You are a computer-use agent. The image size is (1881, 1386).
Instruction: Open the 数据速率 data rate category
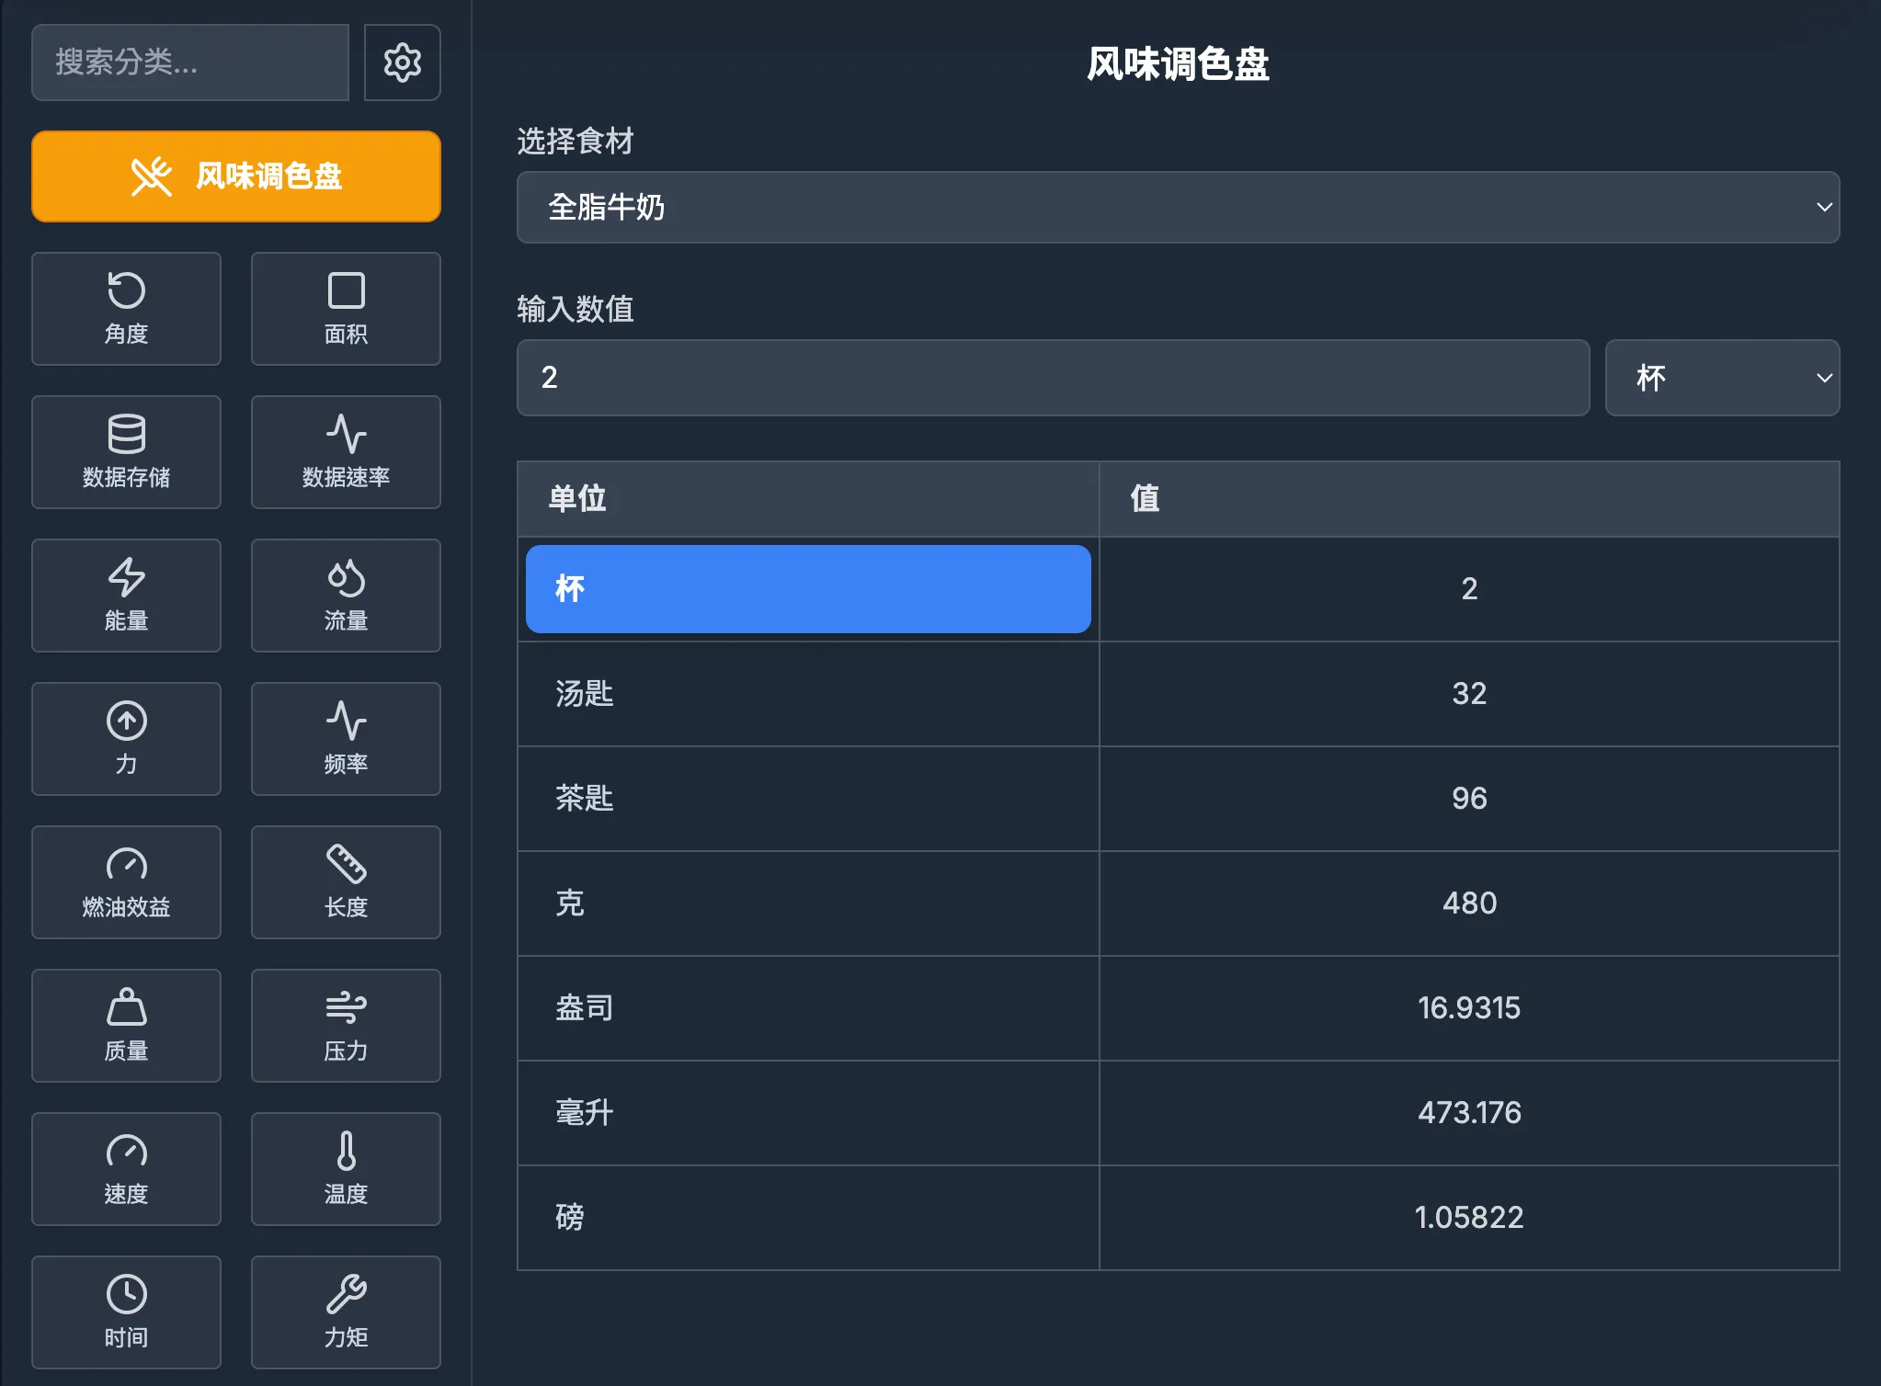[x=346, y=452]
